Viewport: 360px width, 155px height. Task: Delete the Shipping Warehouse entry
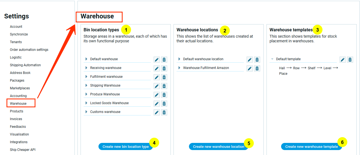pyautogui.click(x=164, y=86)
